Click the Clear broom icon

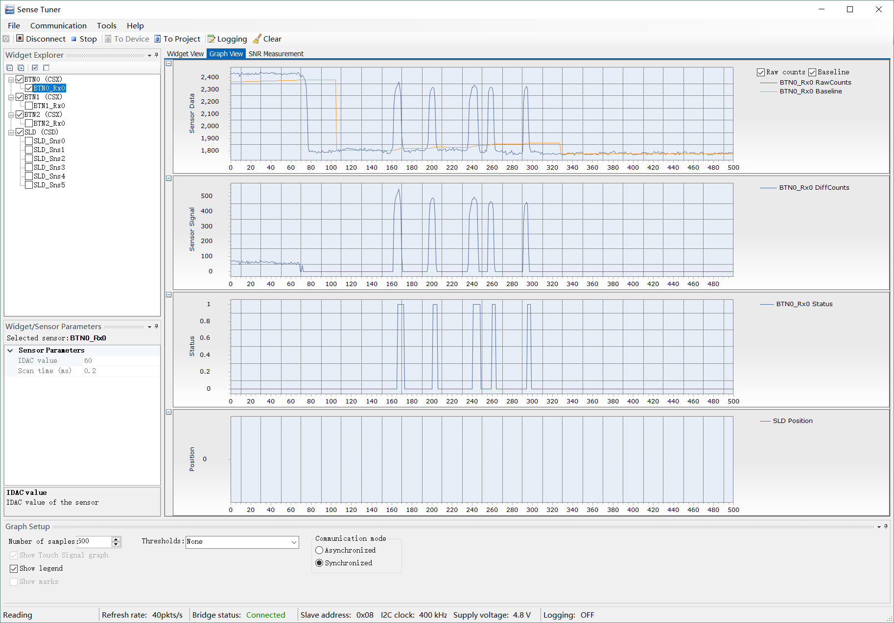tap(257, 39)
